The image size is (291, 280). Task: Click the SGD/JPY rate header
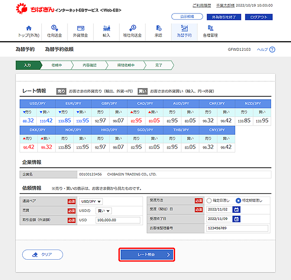click(x=145, y=130)
